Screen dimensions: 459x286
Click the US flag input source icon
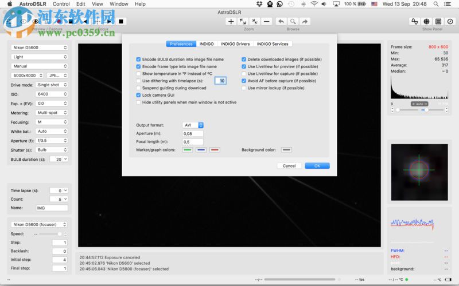[x=374, y=4]
